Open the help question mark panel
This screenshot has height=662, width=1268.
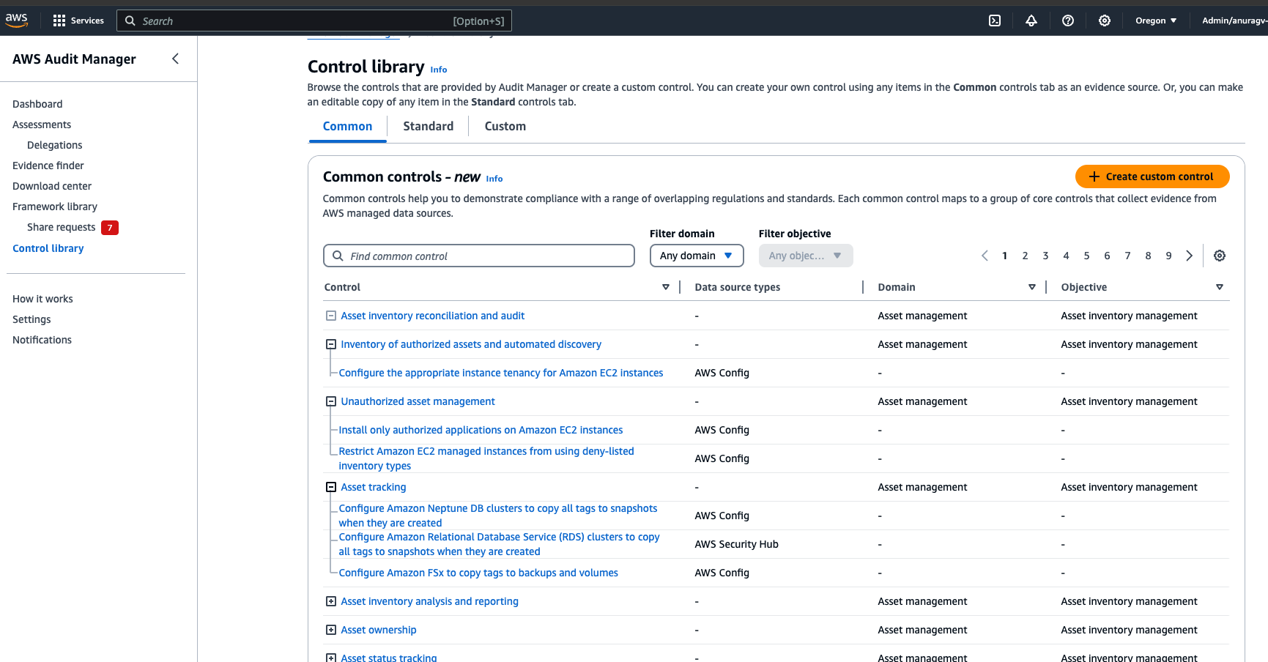coord(1067,21)
